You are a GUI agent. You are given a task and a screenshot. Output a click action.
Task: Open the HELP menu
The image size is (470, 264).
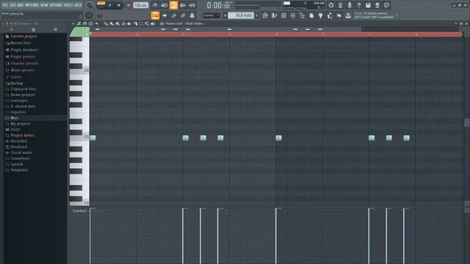78,5
